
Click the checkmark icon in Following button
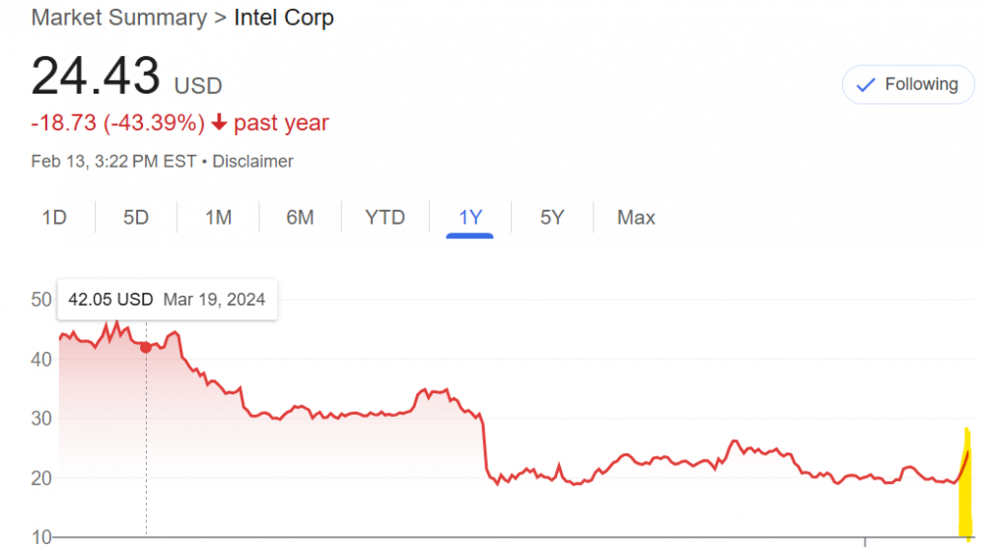pyautogui.click(x=866, y=85)
